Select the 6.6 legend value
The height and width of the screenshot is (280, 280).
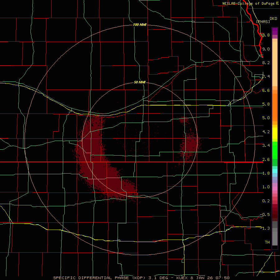click(x=266, y=90)
